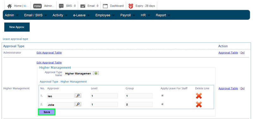Image resolution: width=253 pixels, height=119 pixels.
Task: Toggle Apply Leave For Staff for Jolie
Action: (162, 104)
